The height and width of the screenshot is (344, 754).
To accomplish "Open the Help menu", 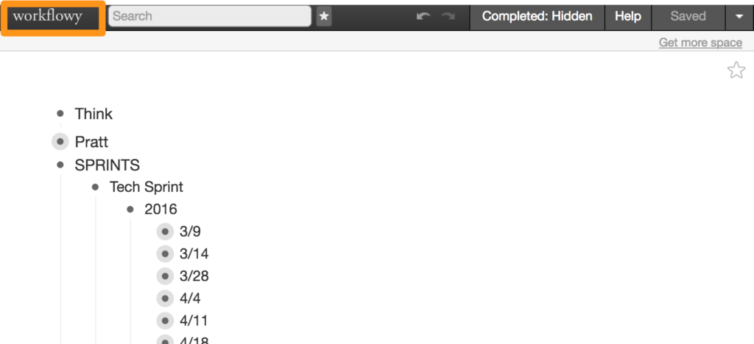I will click(x=628, y=16).
